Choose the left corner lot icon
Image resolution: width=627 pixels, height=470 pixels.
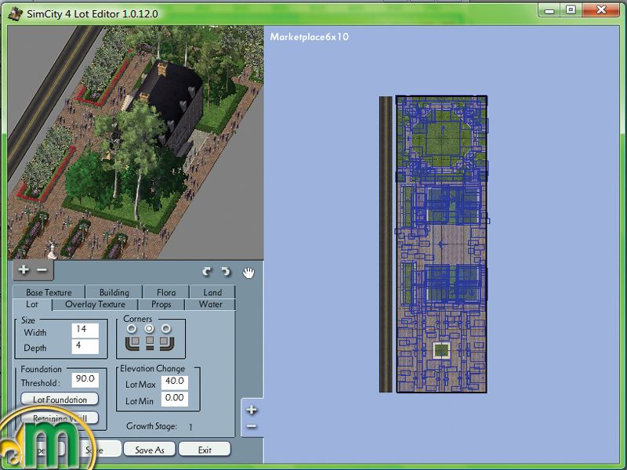132,343
